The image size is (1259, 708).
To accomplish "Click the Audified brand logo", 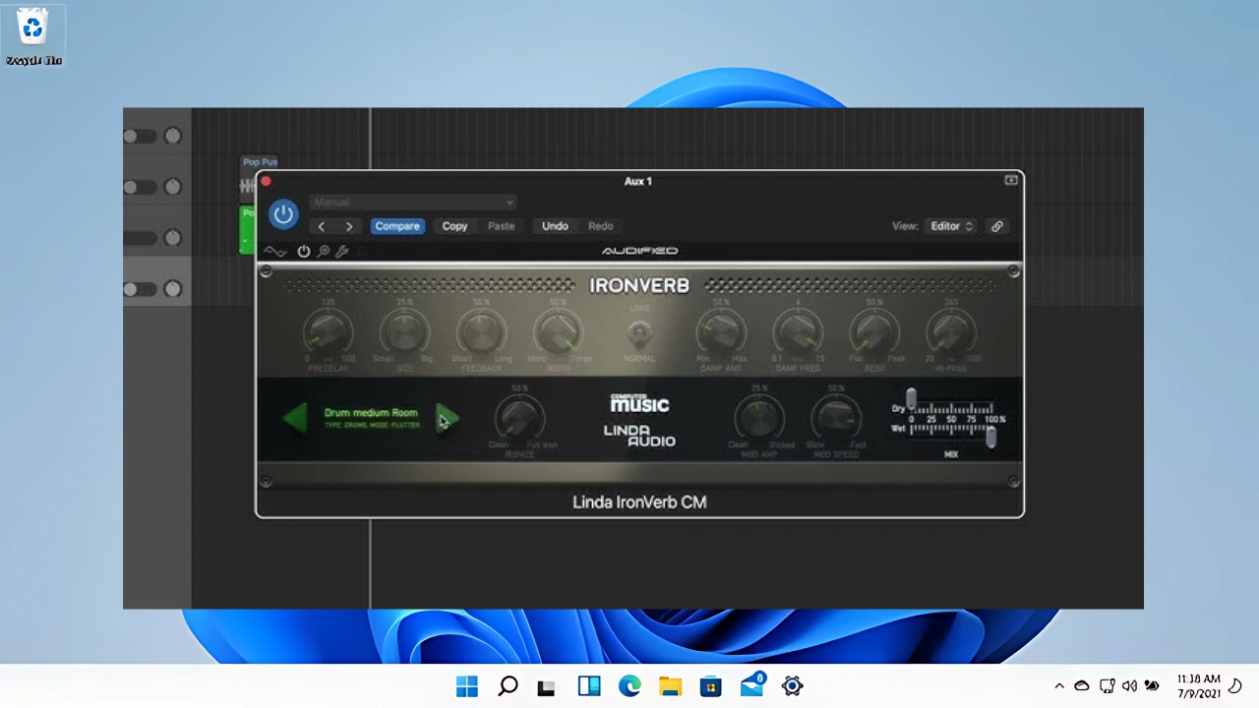I will point(639,251).
